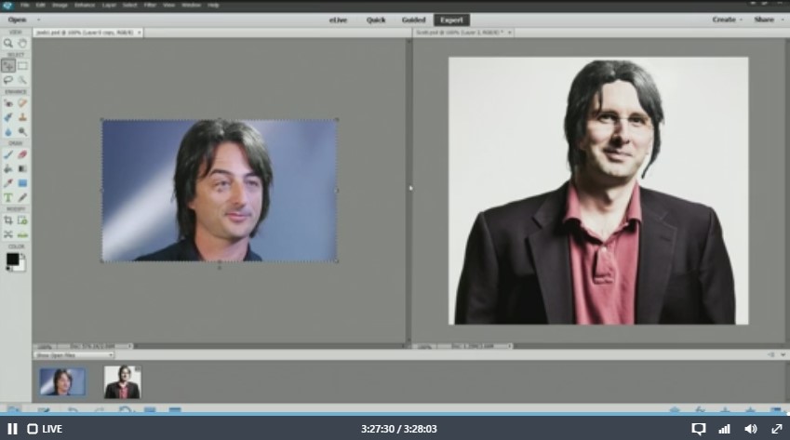The image size is (790, 440).
Task: Mute the video player volume
Action: point(750,429)
